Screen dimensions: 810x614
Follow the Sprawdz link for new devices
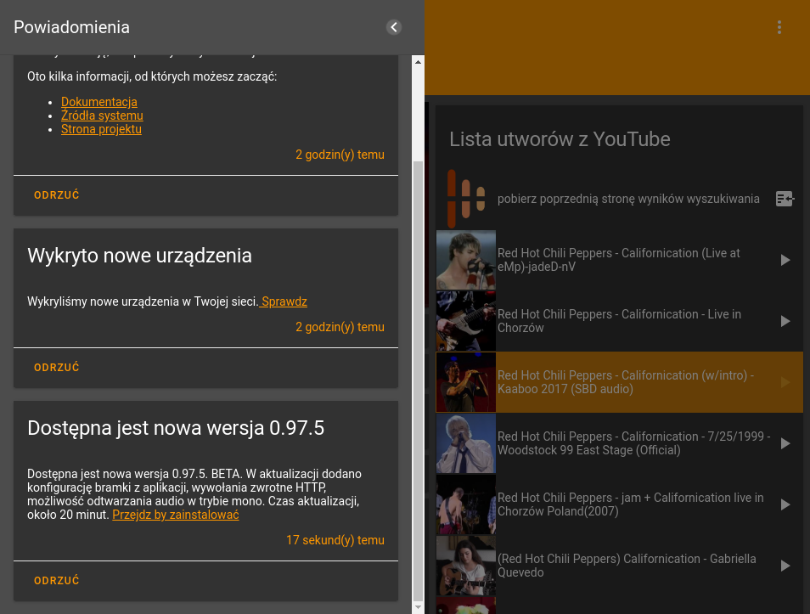click(284, 301)
